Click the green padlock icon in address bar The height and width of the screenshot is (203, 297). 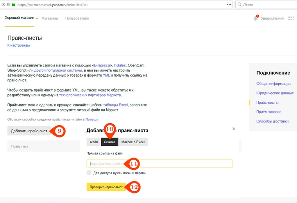pos(13,4)
